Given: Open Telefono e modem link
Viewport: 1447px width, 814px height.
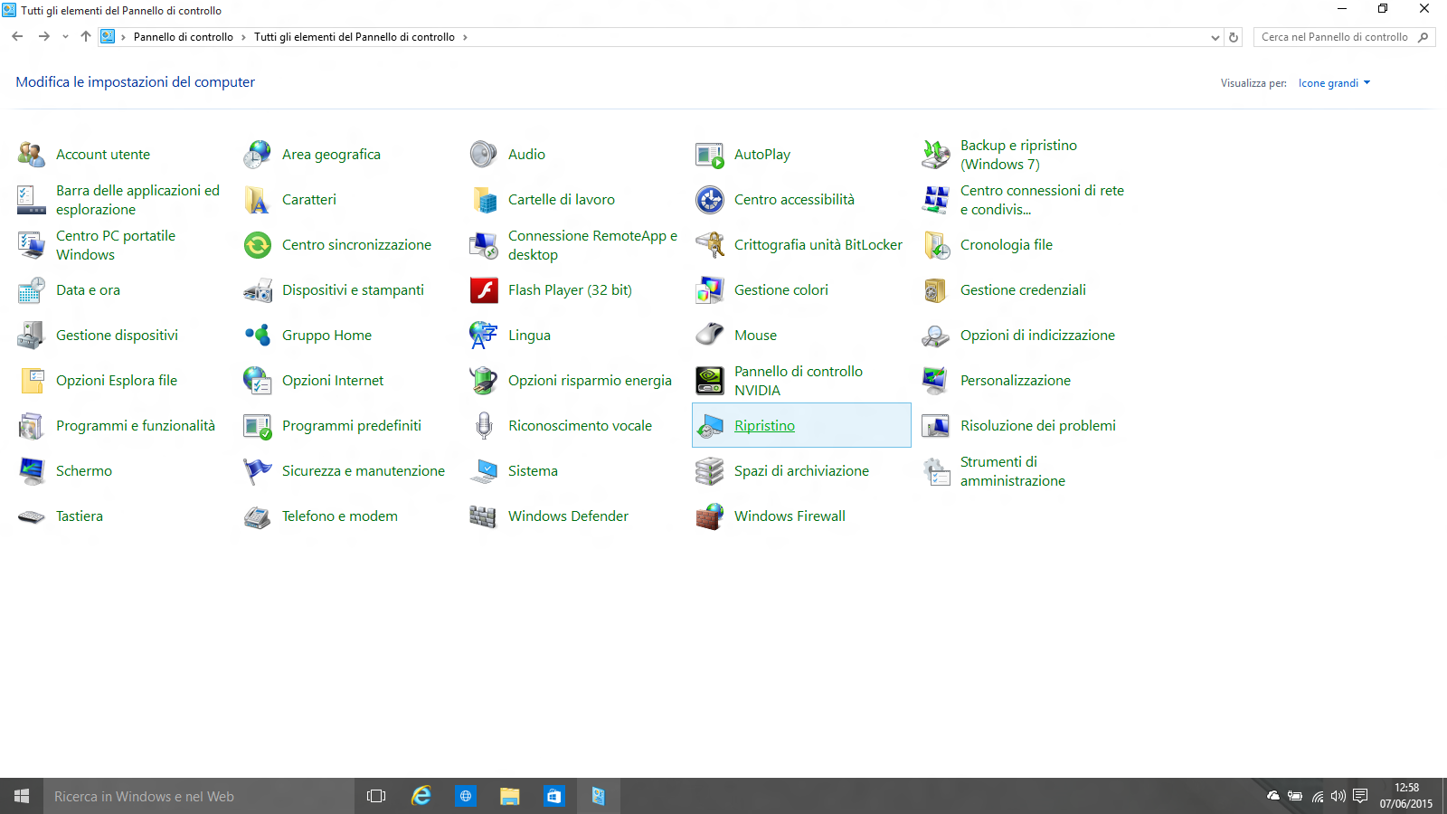Looking at the screenshot, I should 340,516.
